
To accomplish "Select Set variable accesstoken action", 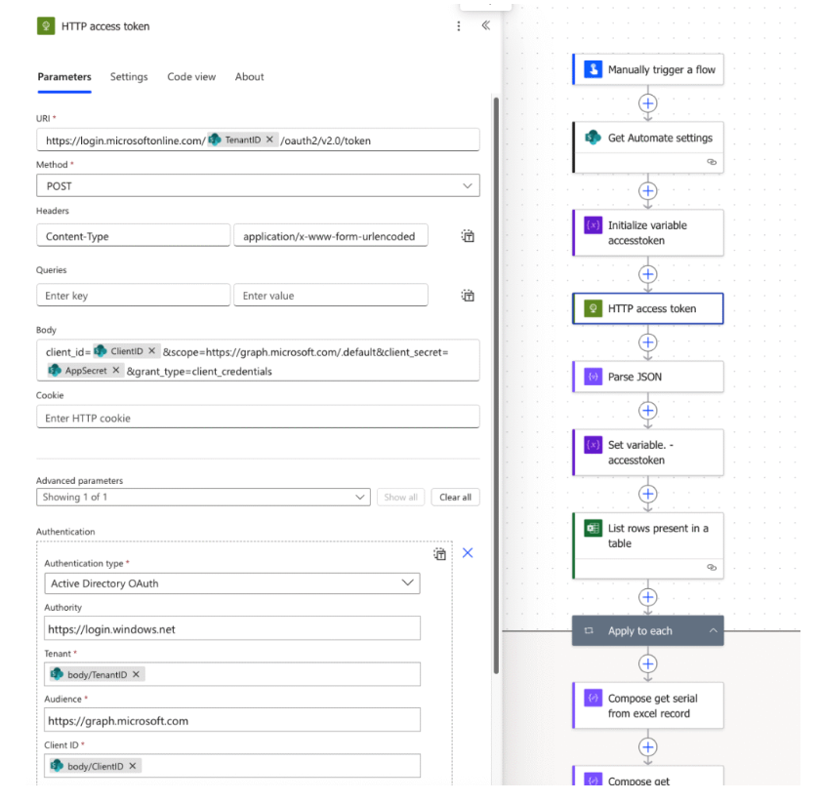I will [648, 453].
